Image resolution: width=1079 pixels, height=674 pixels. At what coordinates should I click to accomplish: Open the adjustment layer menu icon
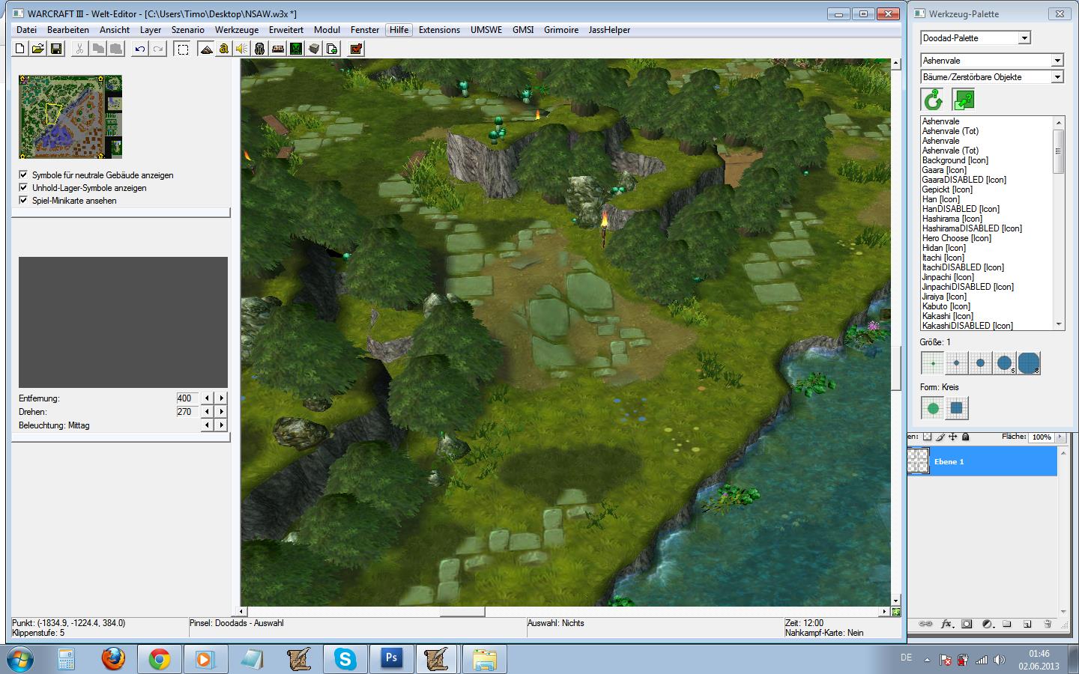click(x=987, y=624)
